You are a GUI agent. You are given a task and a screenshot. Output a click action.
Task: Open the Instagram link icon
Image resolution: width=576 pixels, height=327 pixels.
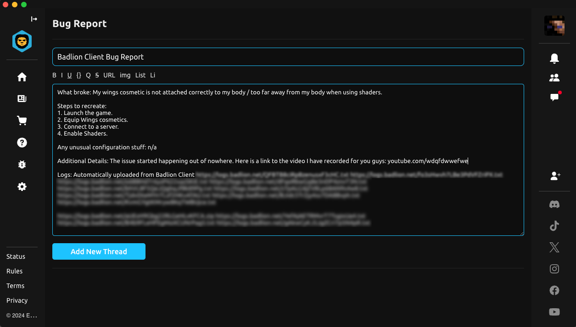(554, 269)
